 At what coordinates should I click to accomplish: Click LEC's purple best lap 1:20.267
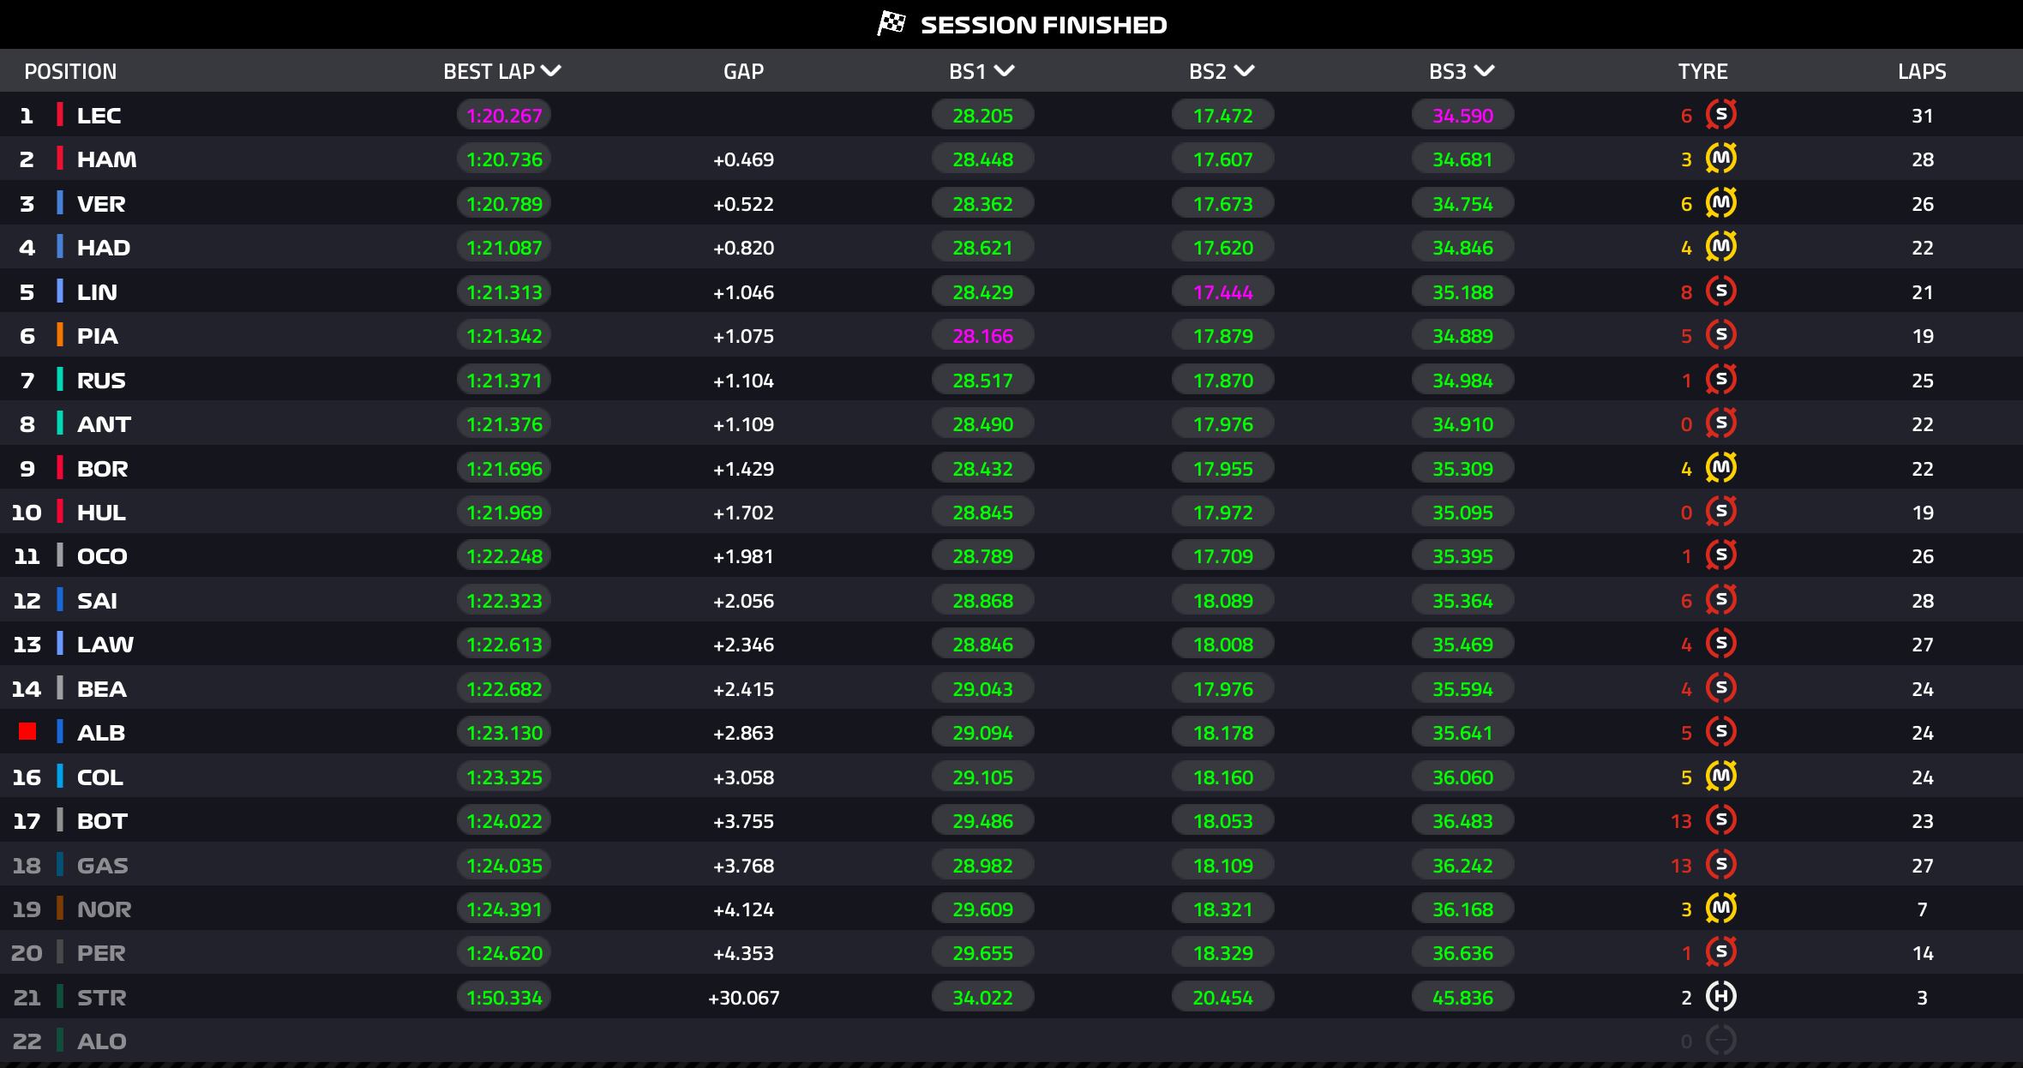click(x=504, y=116)
